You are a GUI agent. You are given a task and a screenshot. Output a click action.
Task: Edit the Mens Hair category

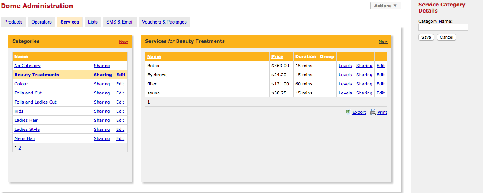click(120, 138)
